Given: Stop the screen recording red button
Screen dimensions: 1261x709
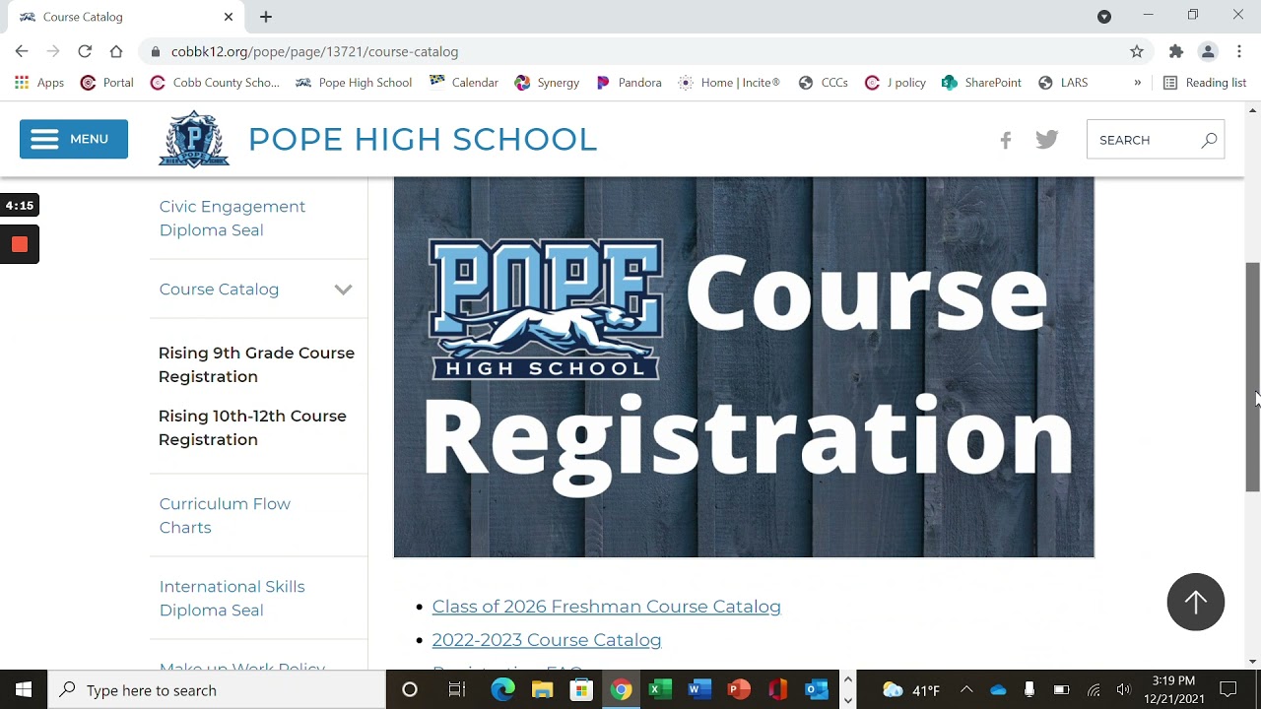Looking at the screenshot, I should pos(20,245).
